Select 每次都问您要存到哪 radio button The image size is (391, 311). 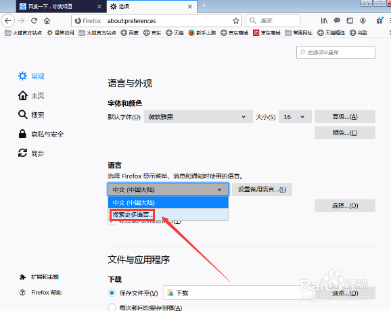(112, 307)
